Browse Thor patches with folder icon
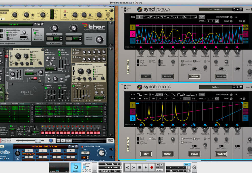The height and width of the screenshot is (173, 252). coord(39,24)
